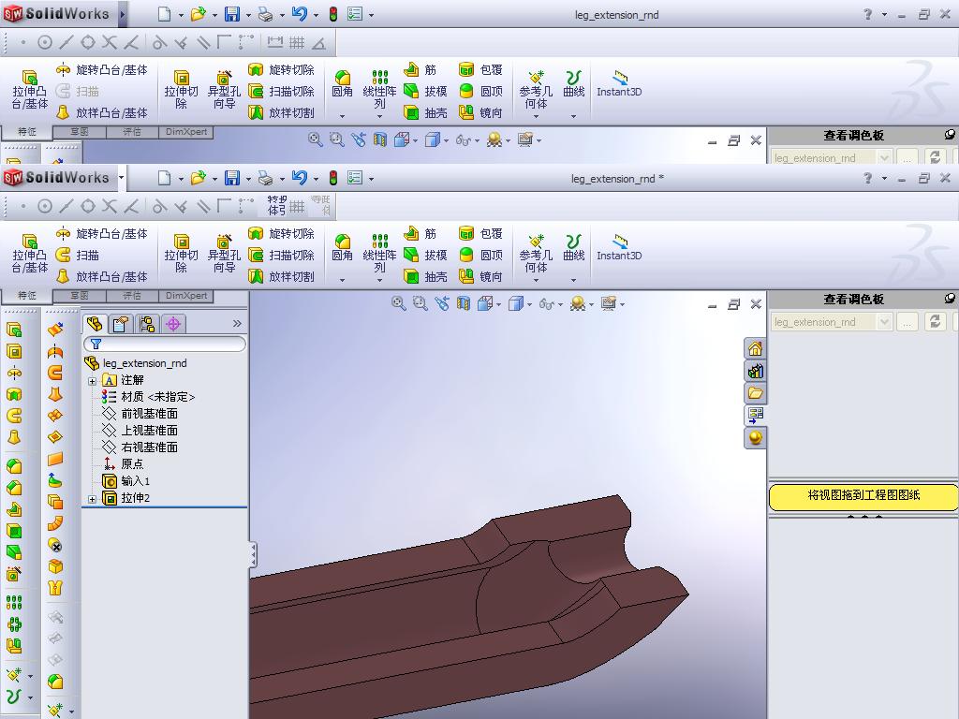This screenshot has height=719, width=959.
Task: Click Curves (曲线) tool in lower ribbon
Action: [x=574, y=247]
